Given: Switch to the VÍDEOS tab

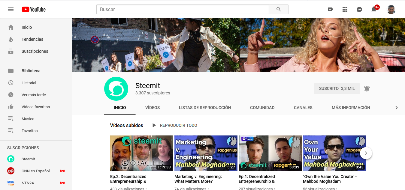Looking at the screenshot, I should 153,108.
